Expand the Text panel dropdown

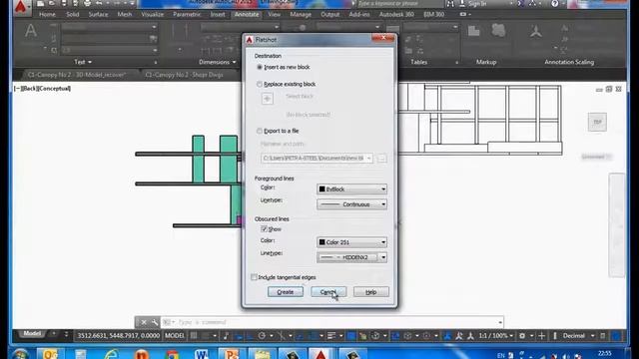[x=83, y=62]
